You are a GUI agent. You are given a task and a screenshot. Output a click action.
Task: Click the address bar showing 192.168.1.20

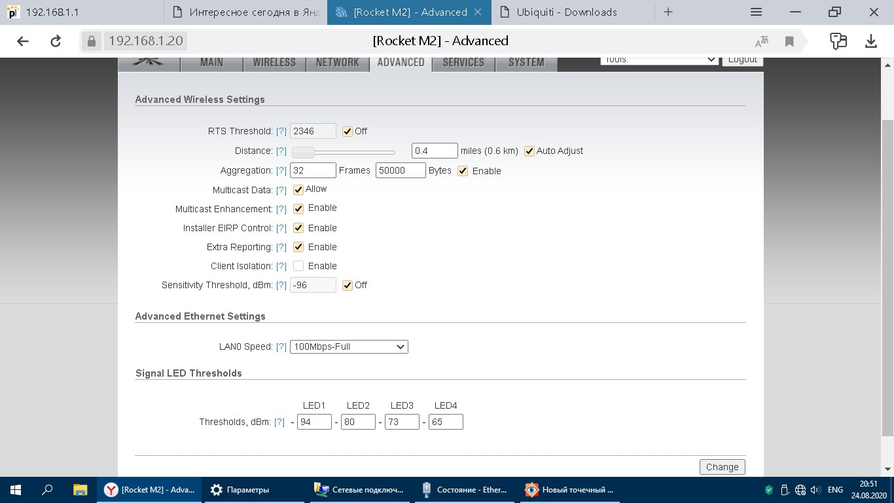[x=145, y=41]
